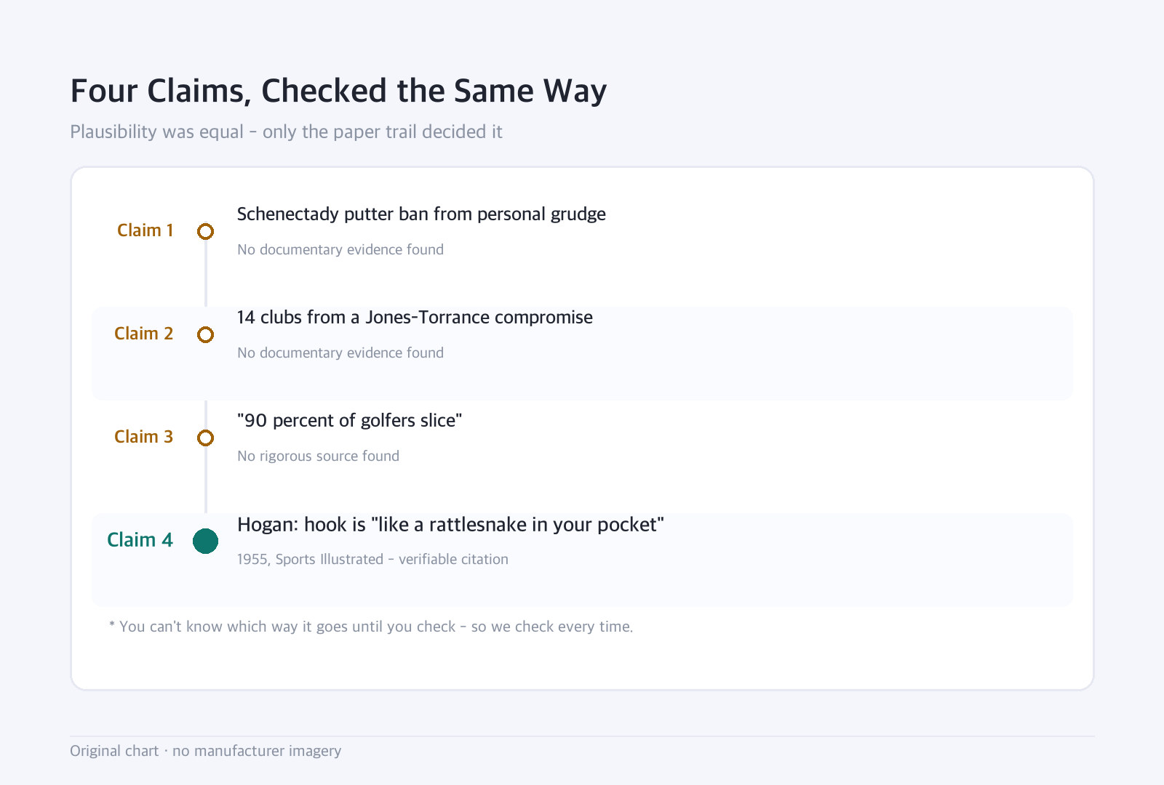Select the Claim 1 label
The image size is (1164, 785).
[145, 230]
